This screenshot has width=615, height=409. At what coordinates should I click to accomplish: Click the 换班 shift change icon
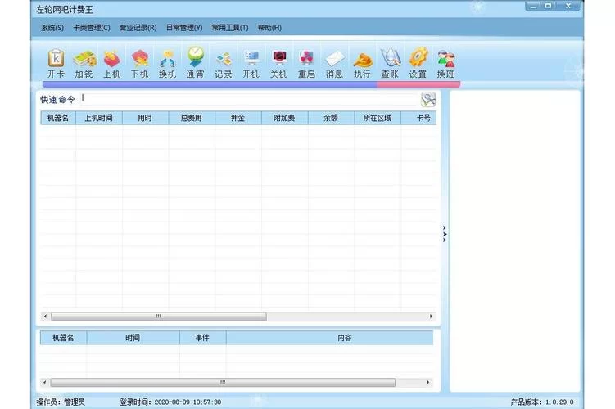click(x=445, y=63)
